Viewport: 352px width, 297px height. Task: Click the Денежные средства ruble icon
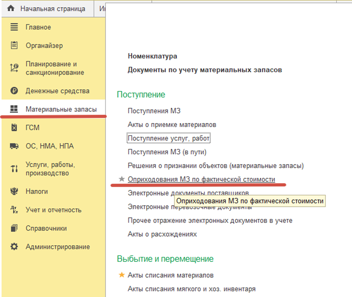click(x=14, y=91)
